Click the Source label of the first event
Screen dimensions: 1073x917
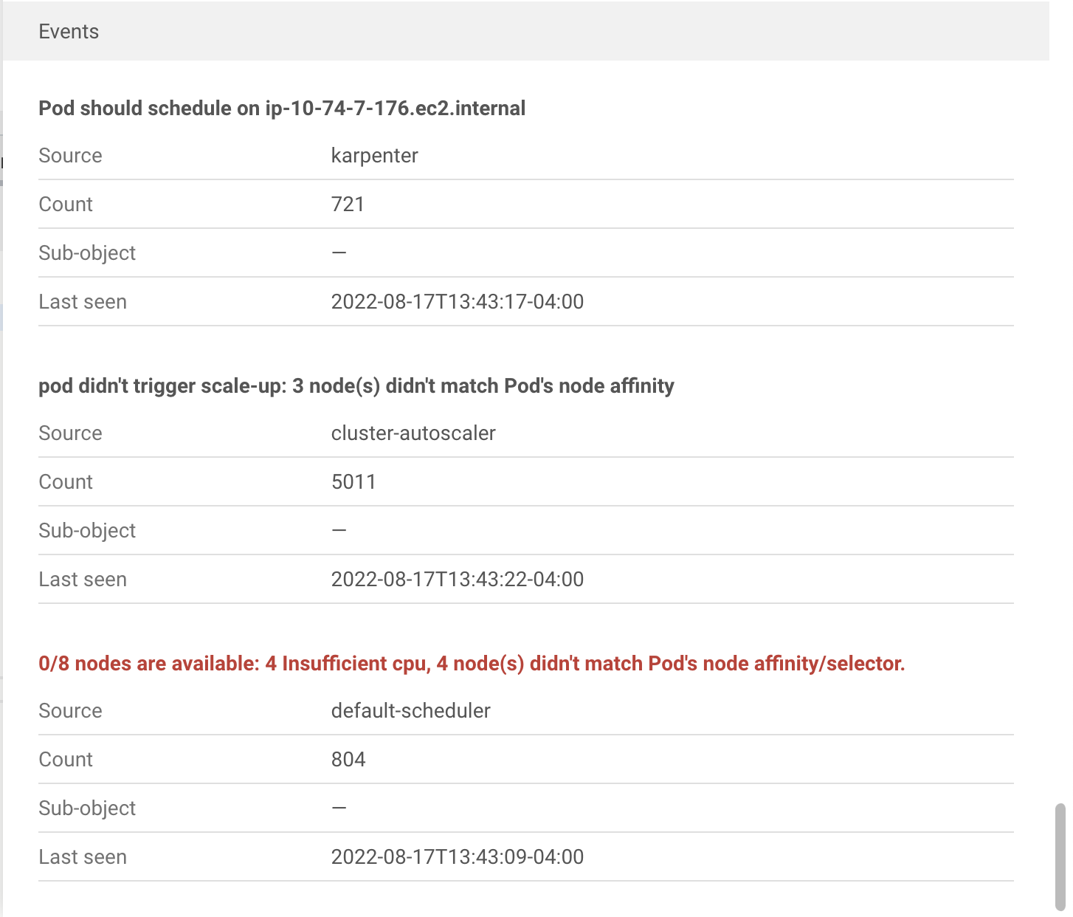click(70, 156)
